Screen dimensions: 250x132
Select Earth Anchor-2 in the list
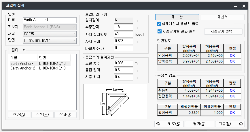click(x=23, y=68)
